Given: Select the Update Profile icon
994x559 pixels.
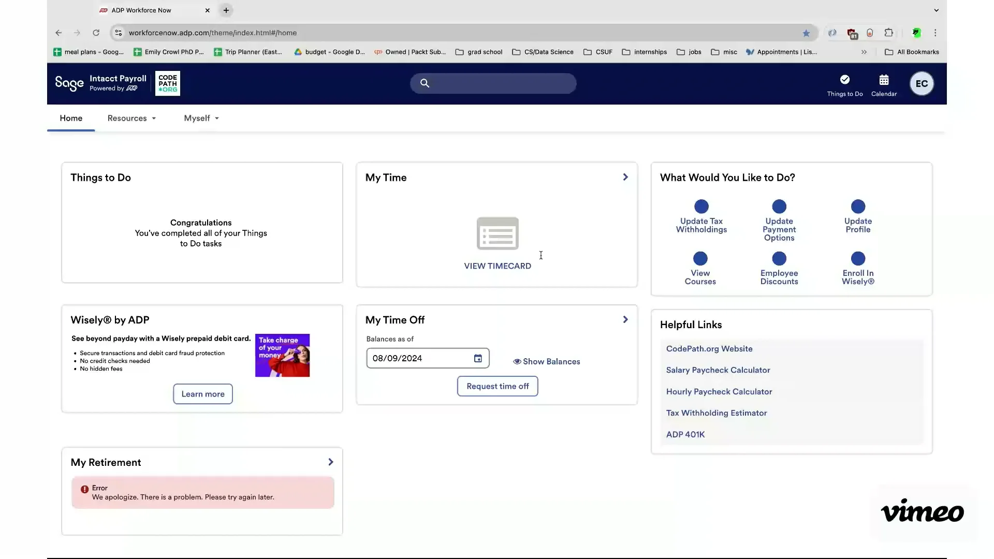Looking at the screenshot, I should (858, 207).
